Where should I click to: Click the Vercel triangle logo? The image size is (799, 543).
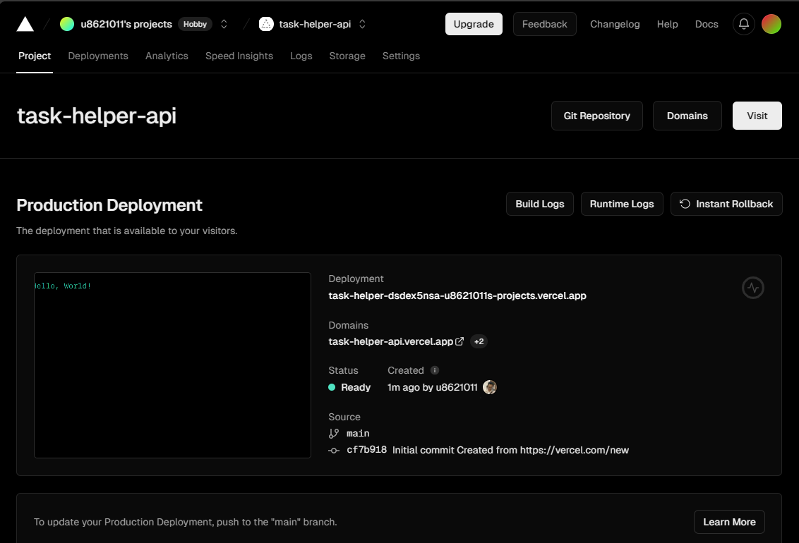[x=25, y=23]
